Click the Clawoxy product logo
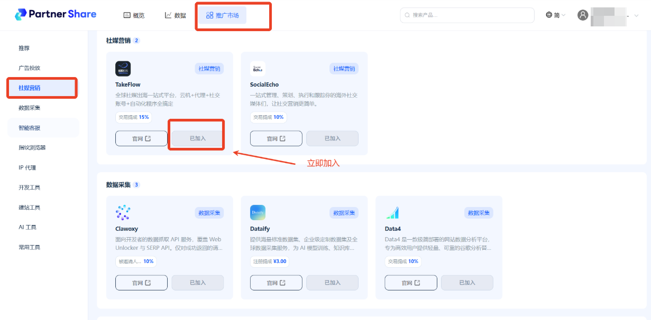 [123, 212]
